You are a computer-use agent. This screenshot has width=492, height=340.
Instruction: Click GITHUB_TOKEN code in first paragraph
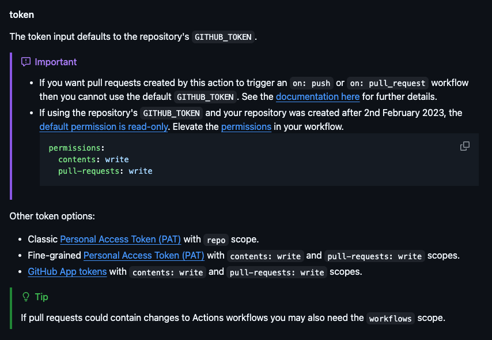point(223,37)
